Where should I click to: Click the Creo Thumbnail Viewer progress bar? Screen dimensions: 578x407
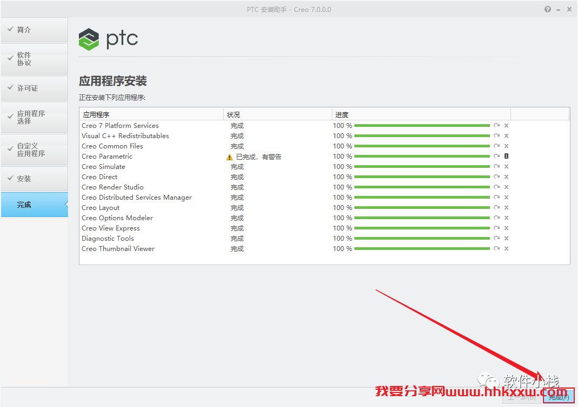pos(422,249)
